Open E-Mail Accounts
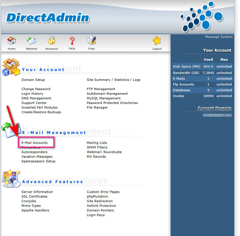 point(36,142)
